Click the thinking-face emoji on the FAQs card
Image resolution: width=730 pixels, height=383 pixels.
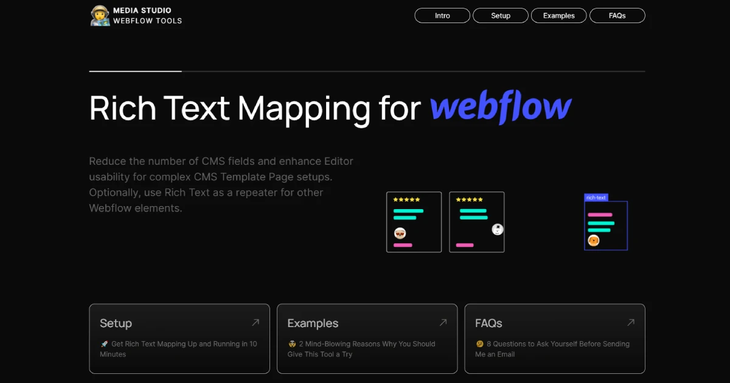pyautogui.click(x=479, y=343)
